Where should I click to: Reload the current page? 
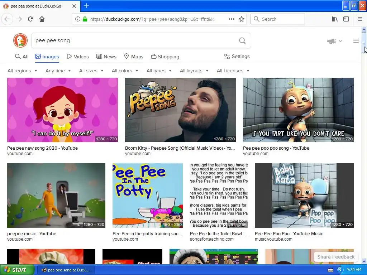pyautogui.click(x=30, y=19)
